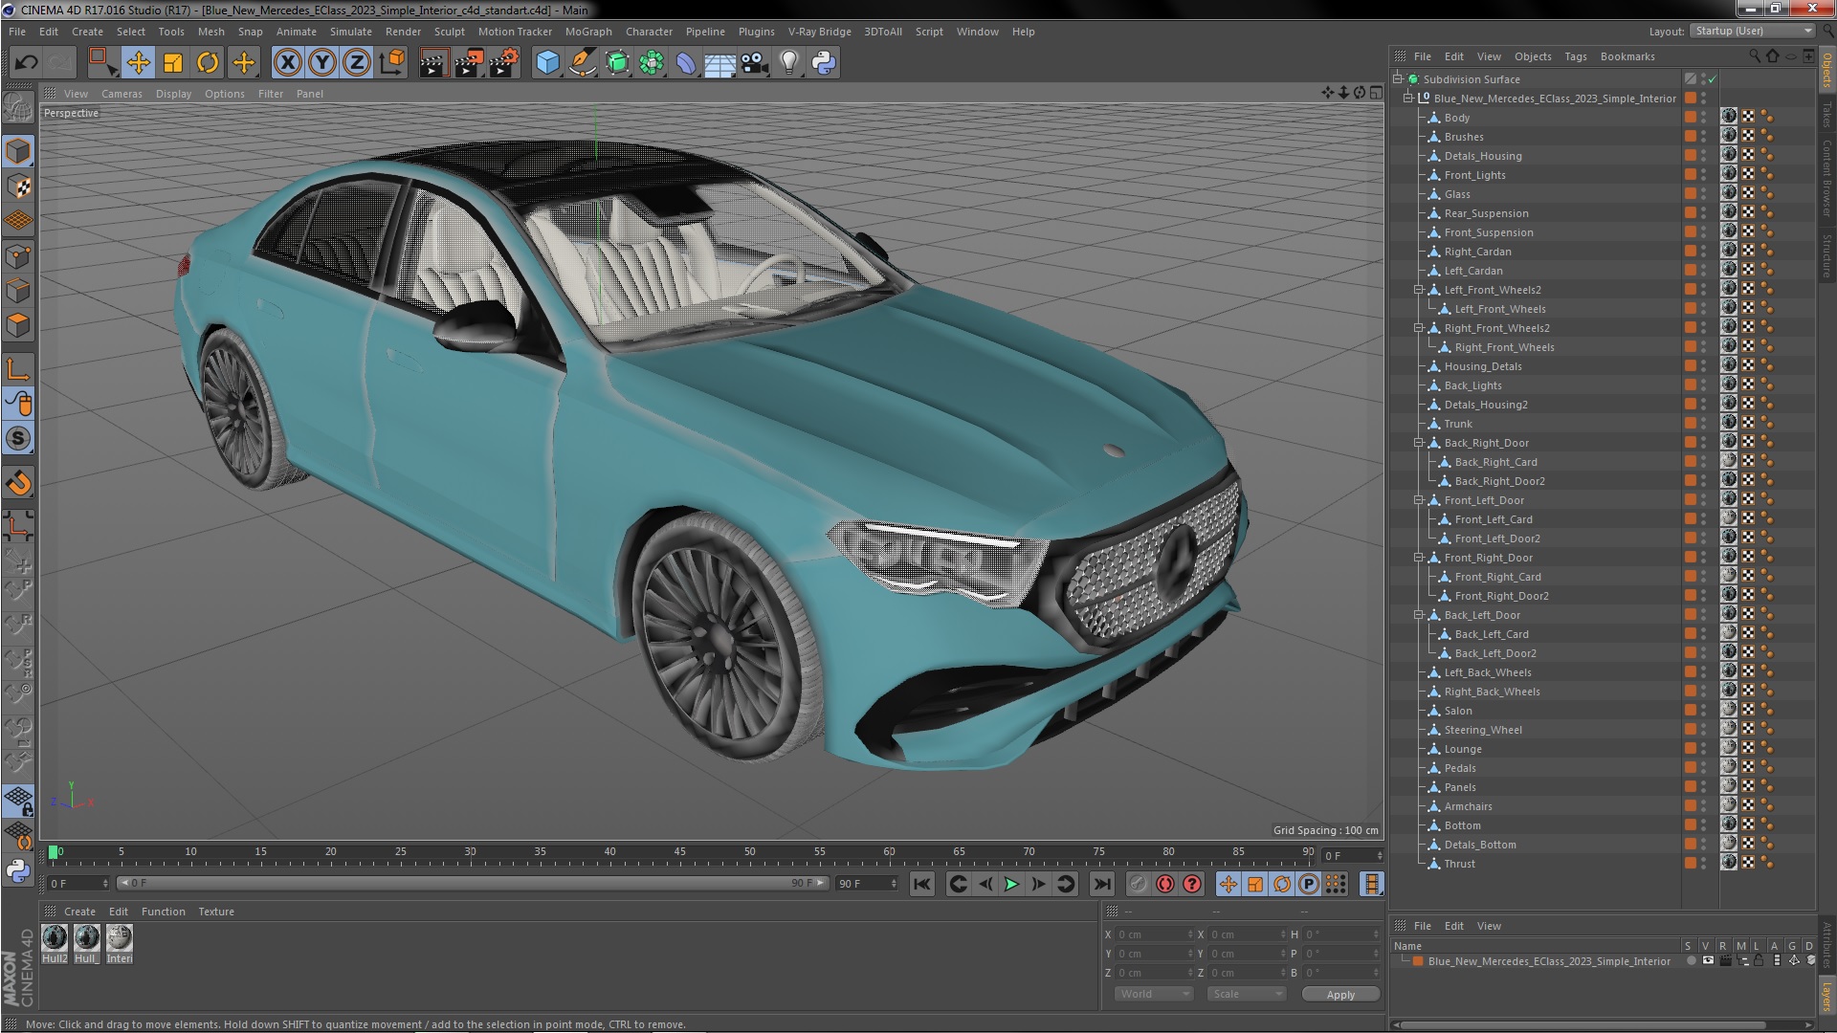Select the Hull2 material thumbnail
This screenshot has height=1033, width=1837.
coord(55,938)
